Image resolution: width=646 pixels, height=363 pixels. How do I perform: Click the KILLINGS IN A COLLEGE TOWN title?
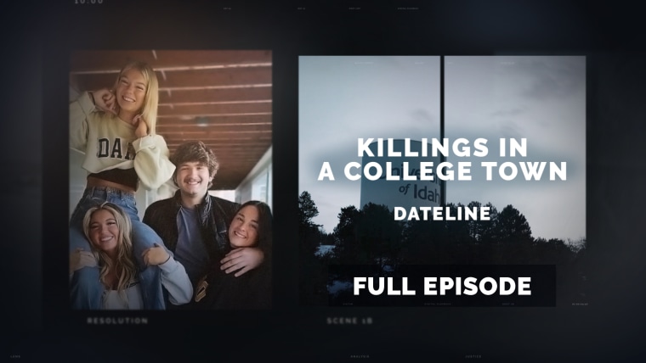point(442,159)
